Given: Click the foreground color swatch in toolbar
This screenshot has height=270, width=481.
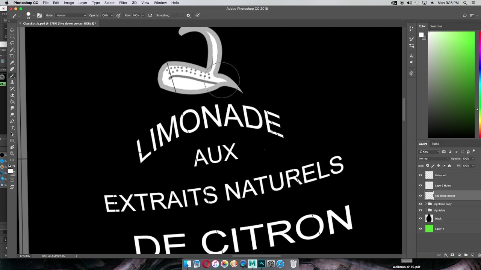Looking at the screenshot, I should tap(11, 171).
